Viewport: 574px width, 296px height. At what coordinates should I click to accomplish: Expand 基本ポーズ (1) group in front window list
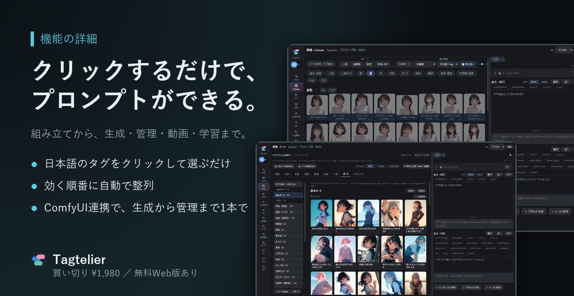tap(283, 189)
